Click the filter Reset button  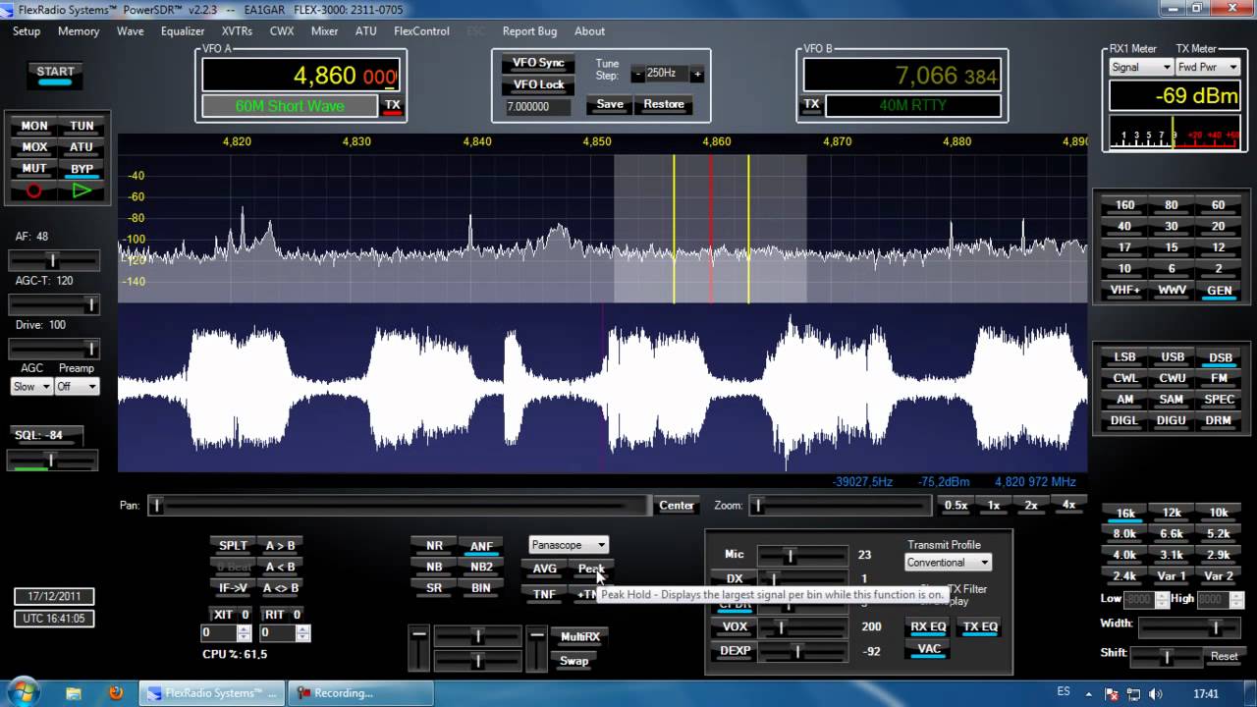(1224, 657)
